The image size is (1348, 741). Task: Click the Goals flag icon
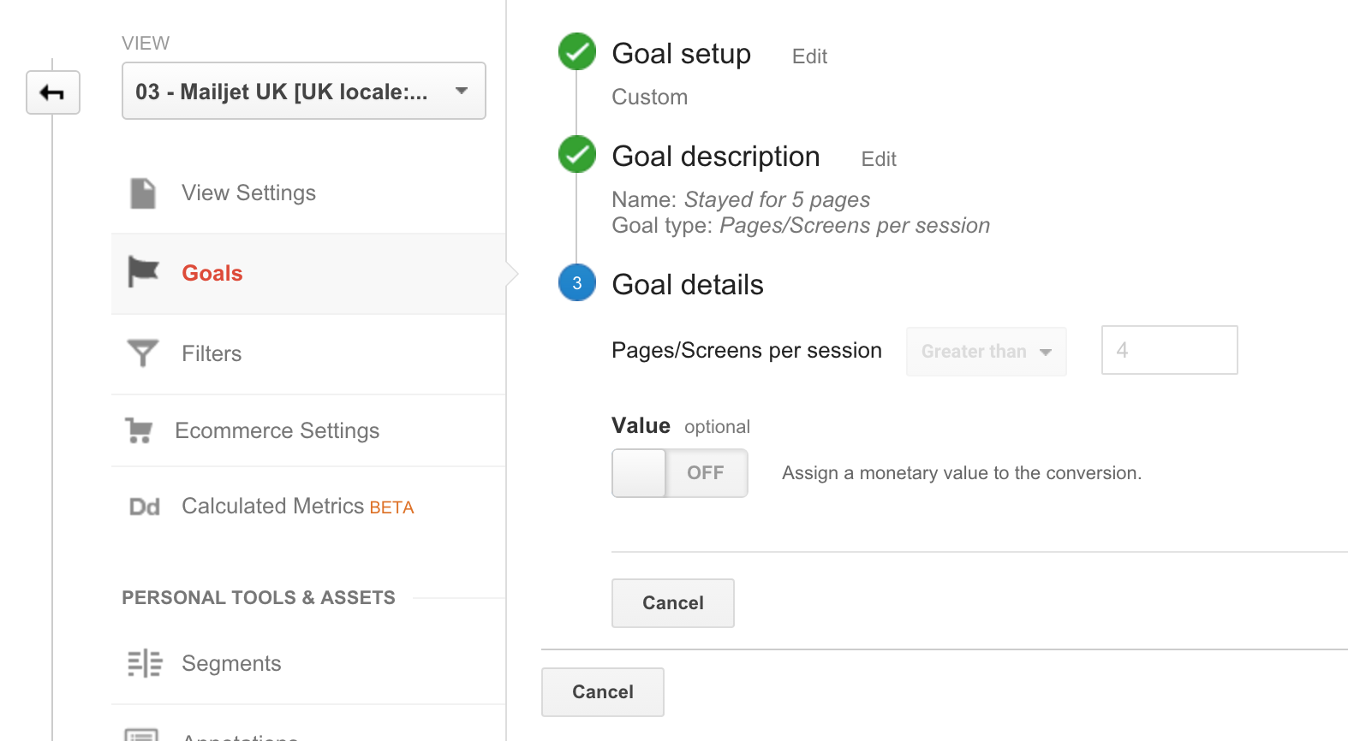pyautogui.click(x=143, y=272)
